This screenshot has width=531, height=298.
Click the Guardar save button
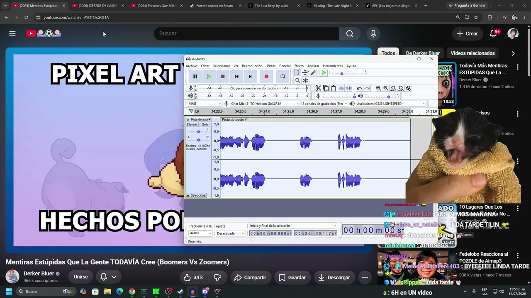(292, 277)
